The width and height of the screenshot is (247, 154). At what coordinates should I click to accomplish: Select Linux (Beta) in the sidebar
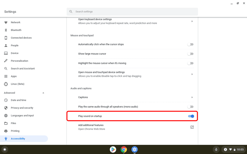(18, 84)
